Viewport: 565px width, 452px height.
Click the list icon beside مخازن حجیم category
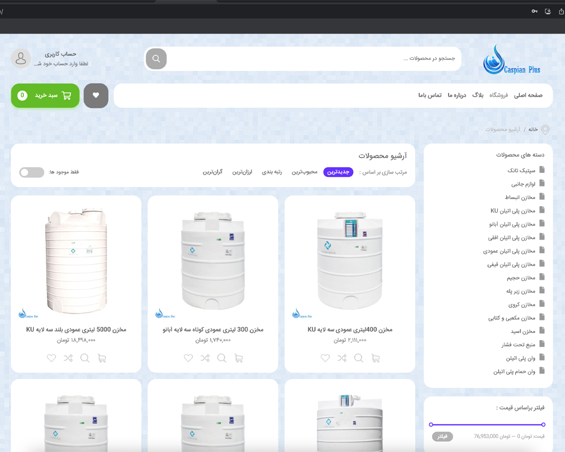click(543, 277)
